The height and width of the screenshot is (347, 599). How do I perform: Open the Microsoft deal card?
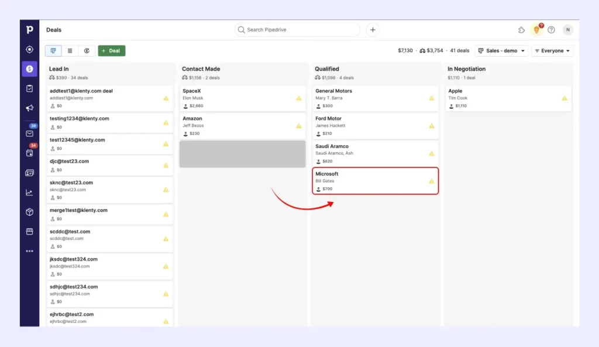pyautogui.click(x=376, y=181)
